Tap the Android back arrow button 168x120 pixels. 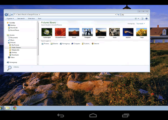point(61,115)
